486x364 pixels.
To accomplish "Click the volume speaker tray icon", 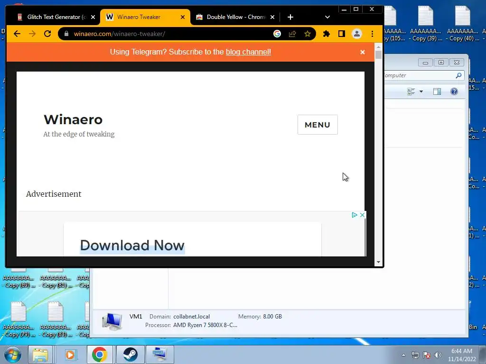I will [x=438, y=355].
